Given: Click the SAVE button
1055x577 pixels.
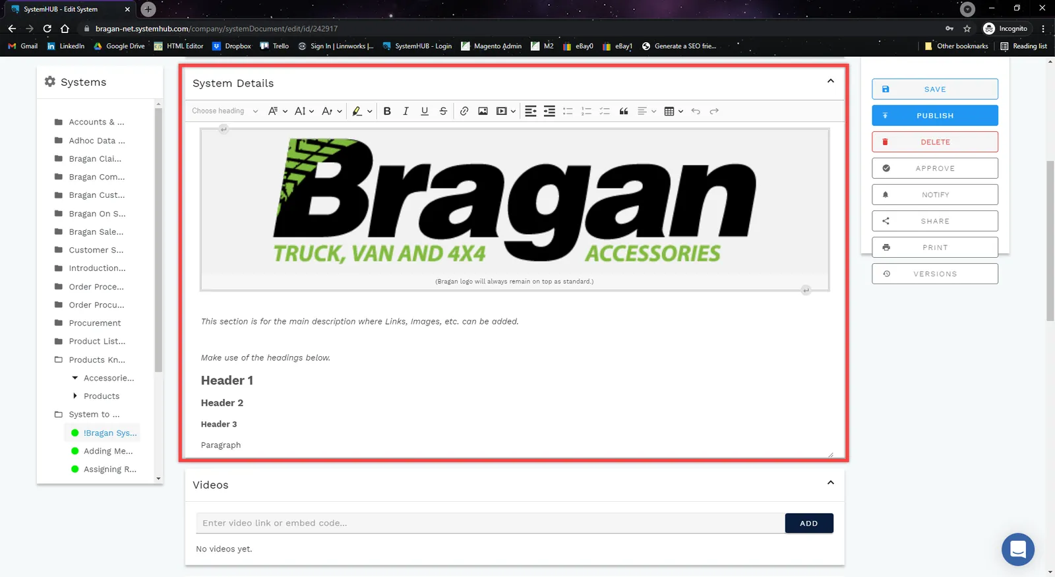Looking at the screenshot, I should click(935, 89).
